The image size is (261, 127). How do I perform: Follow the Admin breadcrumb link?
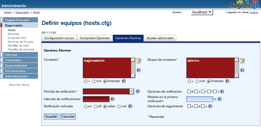[8, 12]
